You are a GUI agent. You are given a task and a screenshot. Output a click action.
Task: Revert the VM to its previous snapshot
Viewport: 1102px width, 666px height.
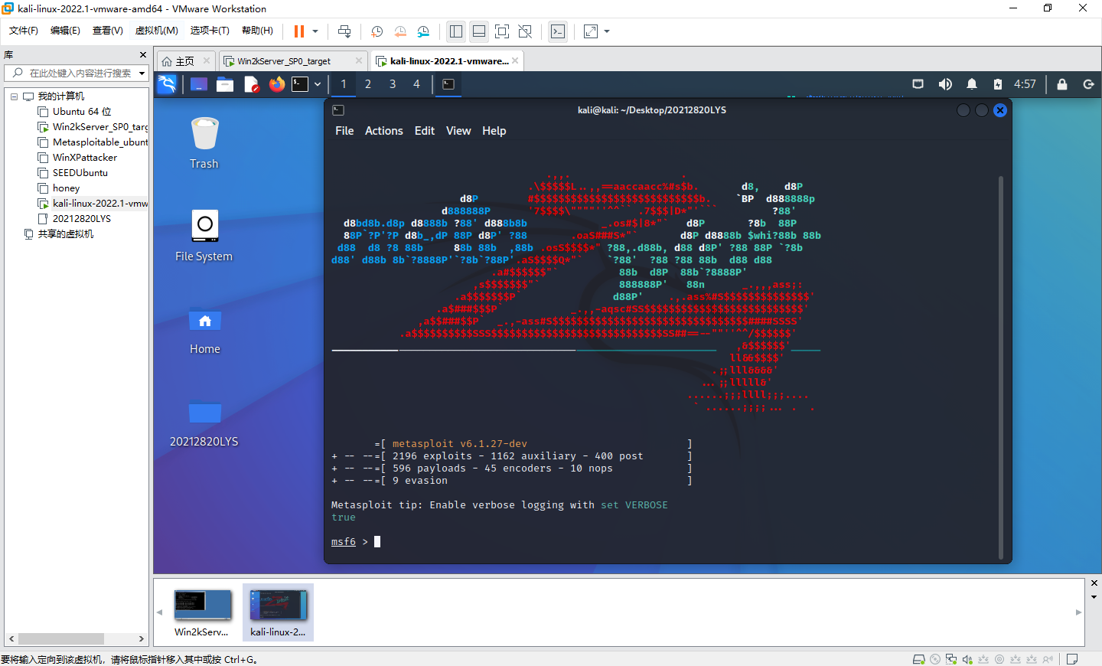coord(400,31)
